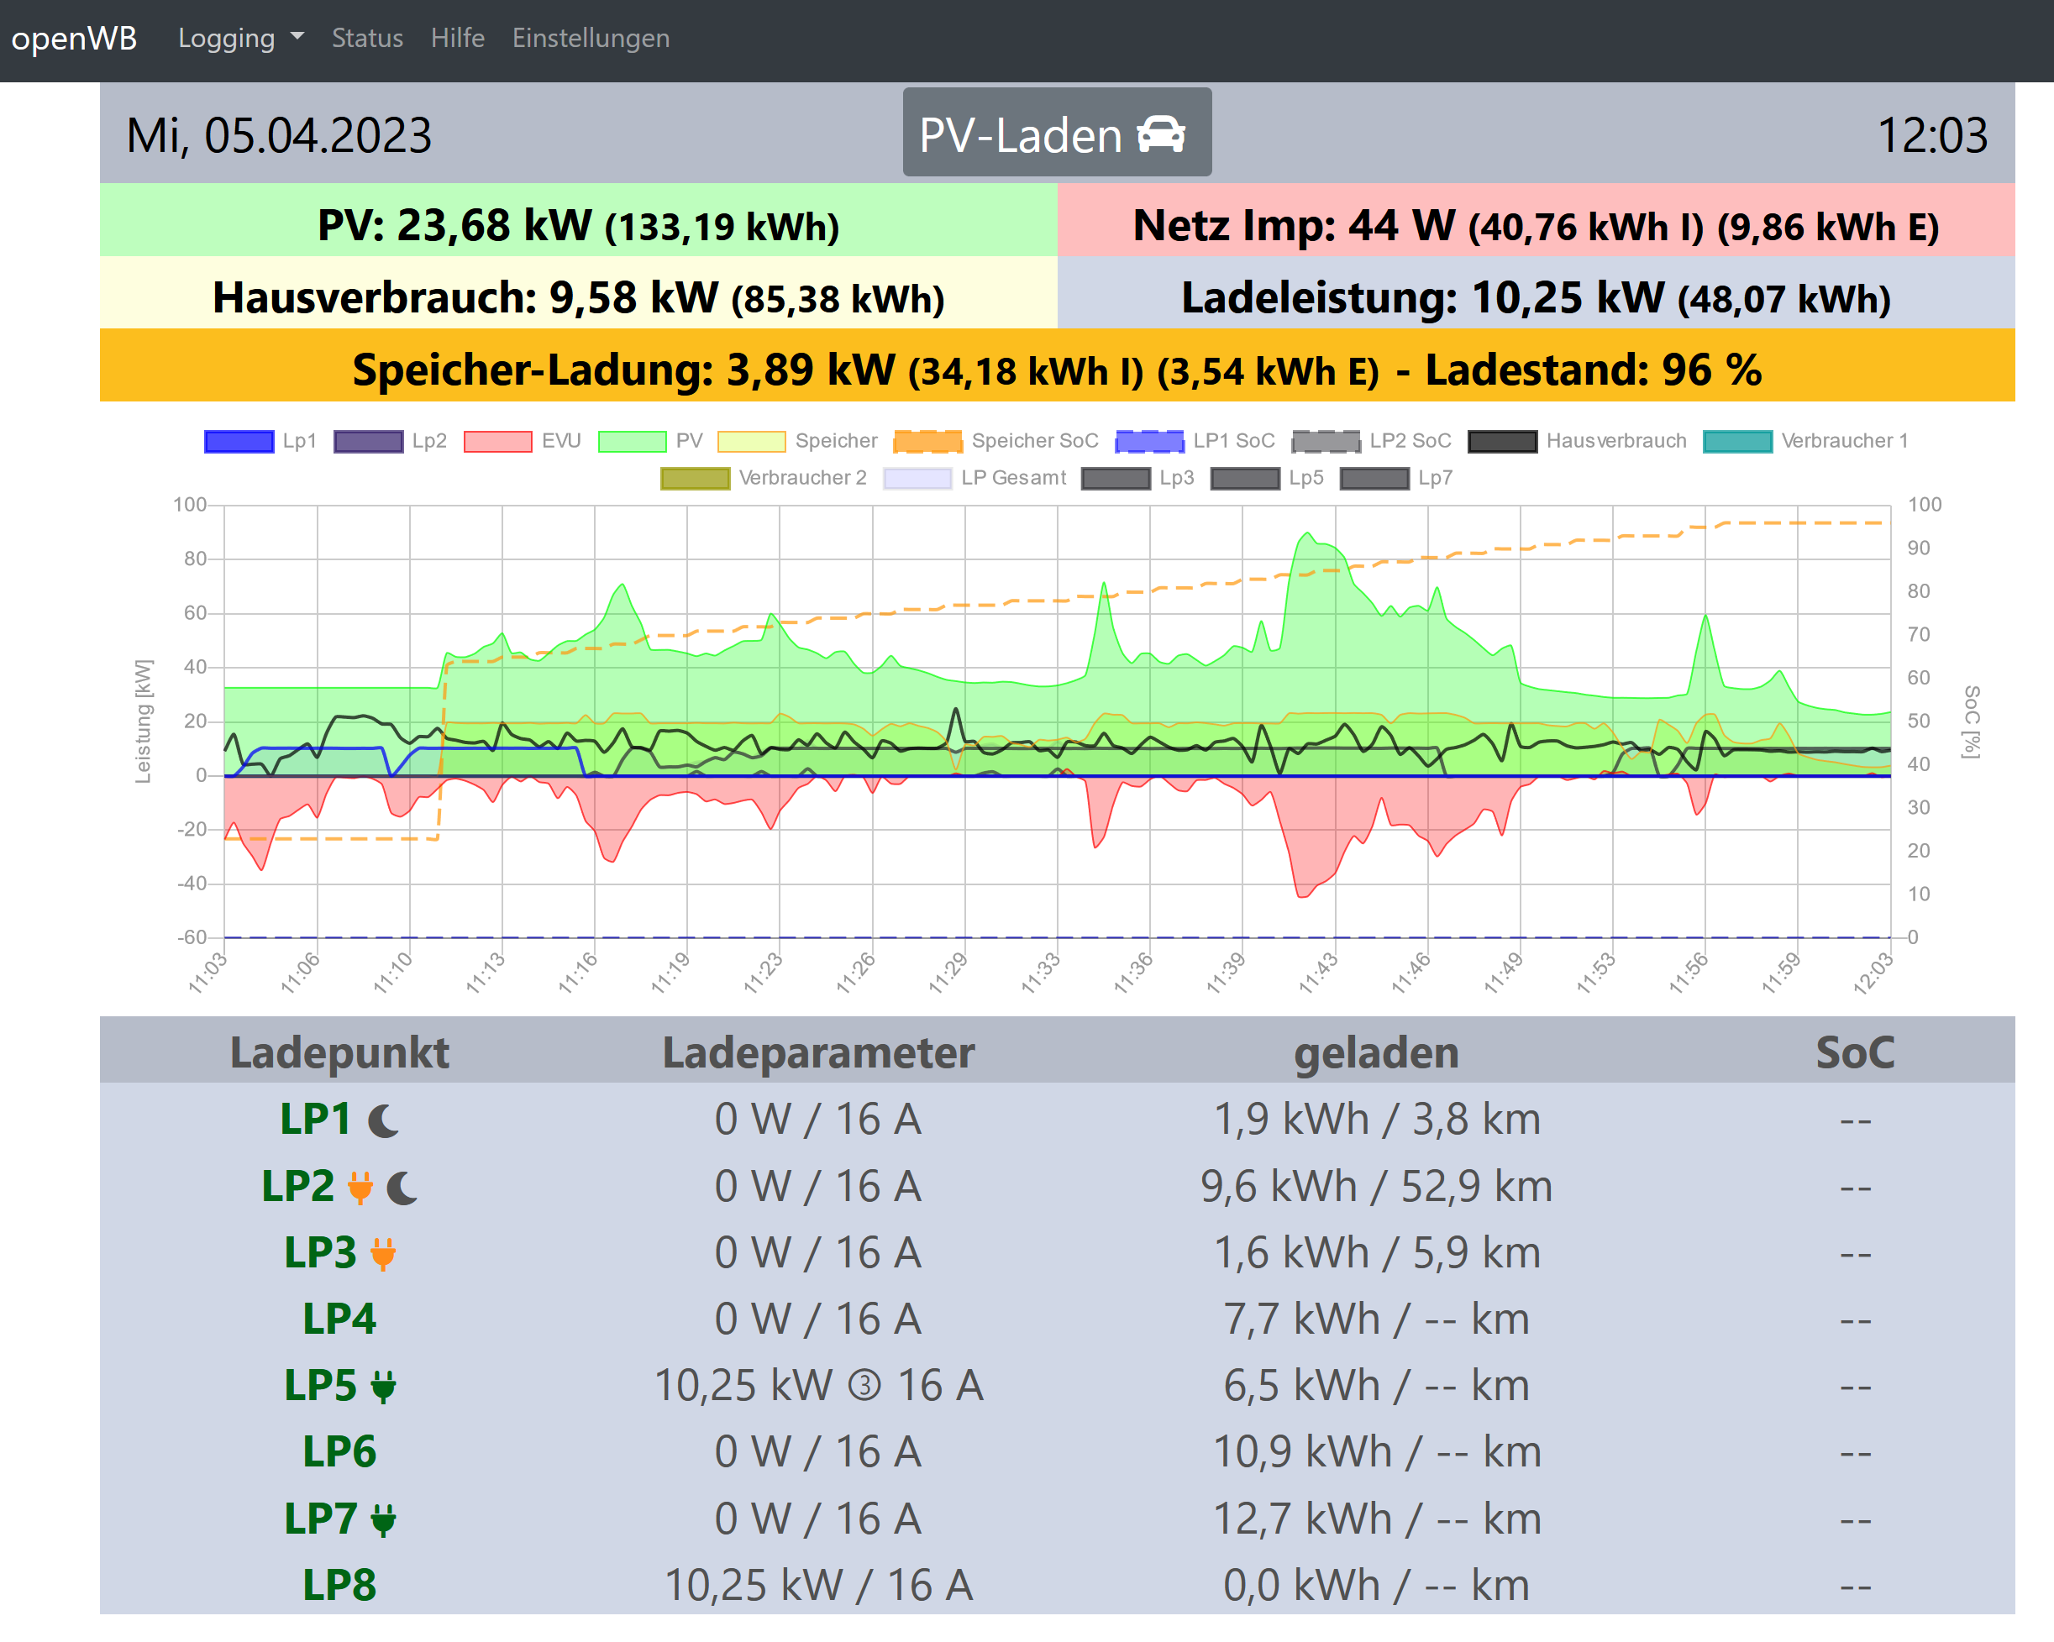Click the PV green legend color swatch
The image size is (2054, 1642).
[632, 441]
